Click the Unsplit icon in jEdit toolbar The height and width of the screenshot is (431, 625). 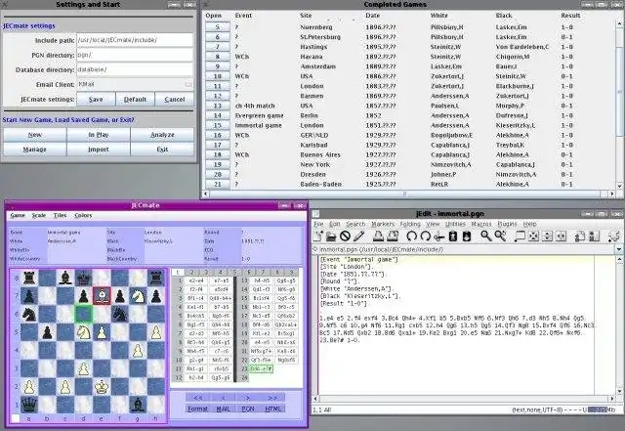(533, 237)
